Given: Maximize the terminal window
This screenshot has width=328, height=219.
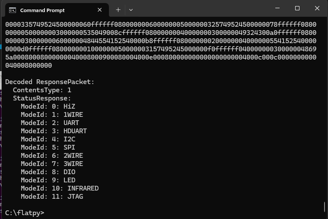Looking at the screenshot, I should [x=297, y=8].
